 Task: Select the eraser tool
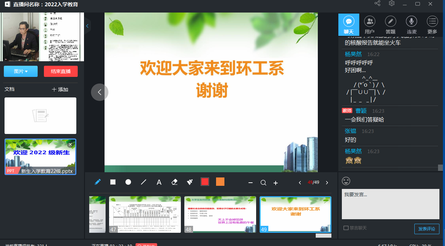(175, 182)
